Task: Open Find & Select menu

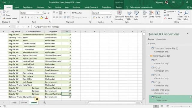Action: pyautogui.click(x=186, y=15)
